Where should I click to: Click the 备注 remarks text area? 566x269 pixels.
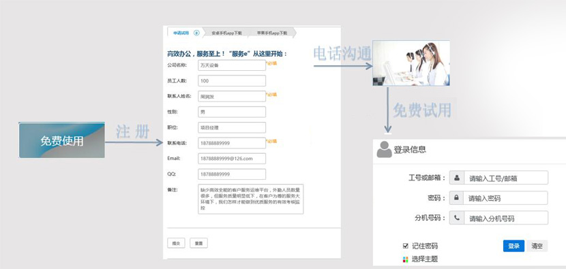250,199
